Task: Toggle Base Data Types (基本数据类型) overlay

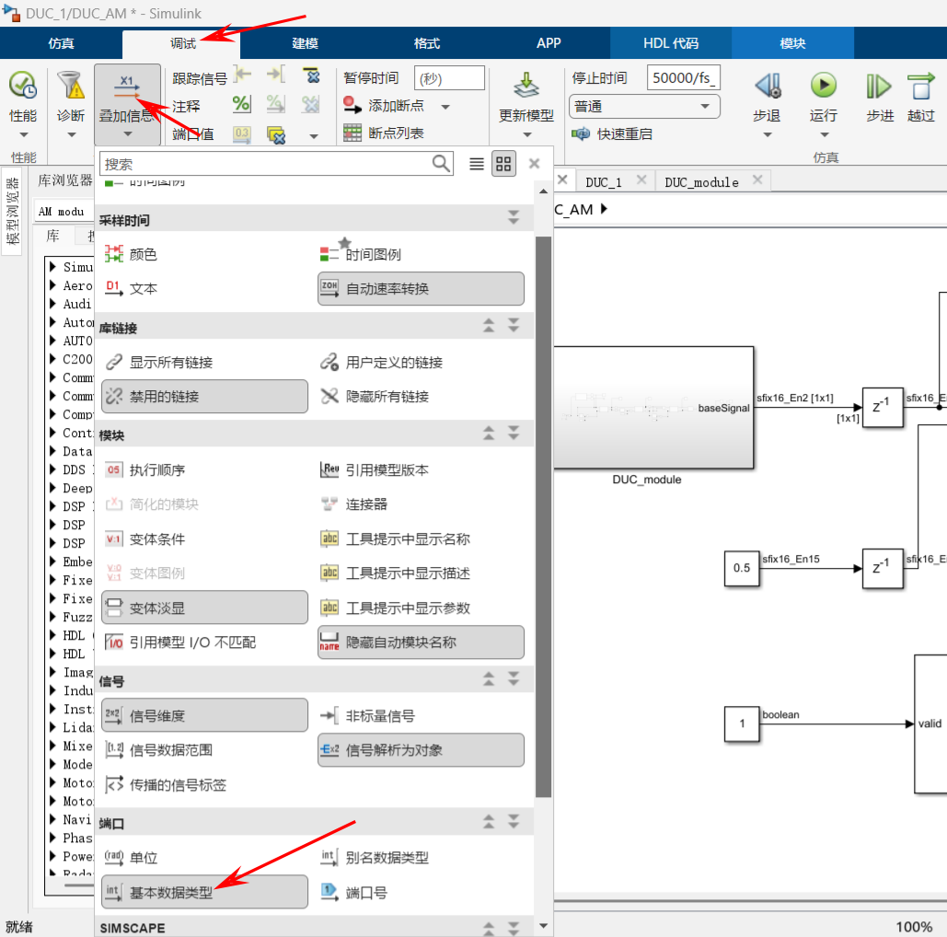Action: pos(204,892)
